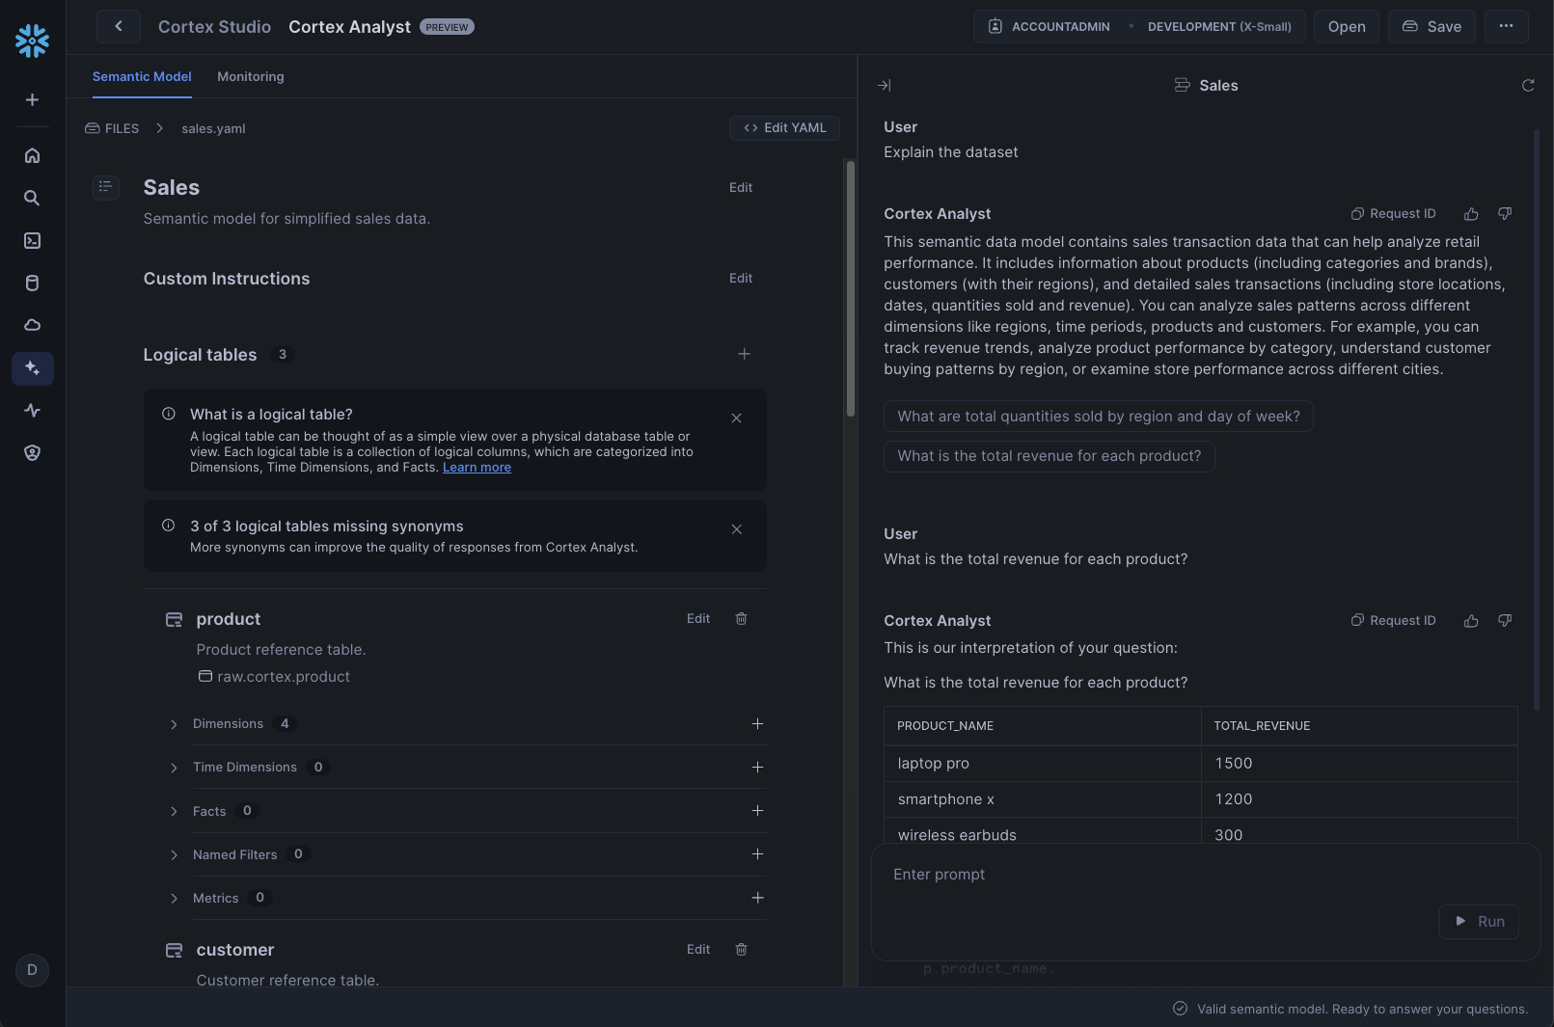Open the Search icon in sidebar
1554x1027 pixels.
coord(32,198)
